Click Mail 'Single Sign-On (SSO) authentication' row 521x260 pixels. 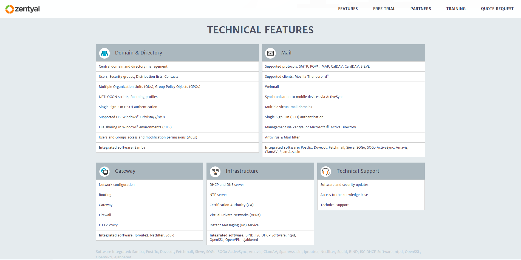(344, 117)
